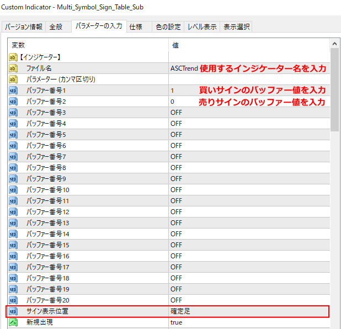The height and width of the screenshot is (329, 341).
Task: Click the 123 icon beside バッファー番号13
Action: click(13, 223)
